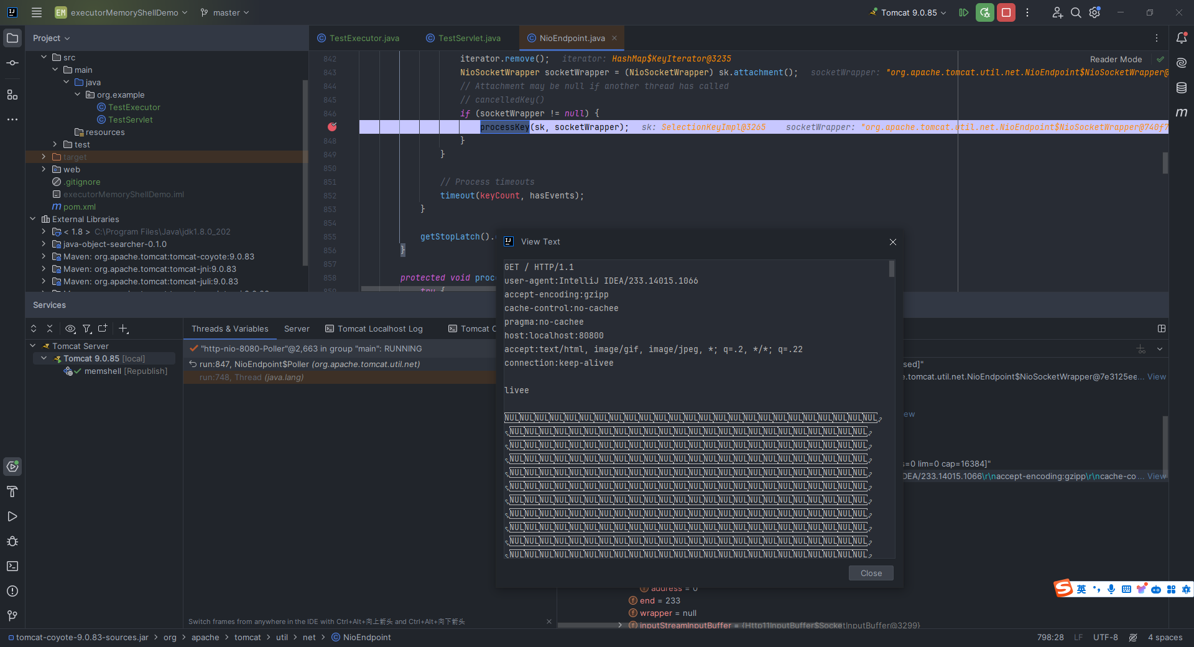Viewport: 1194px width, 647px height.
Task: Stop the running Tomcat server
Action: click(1006, 12)
